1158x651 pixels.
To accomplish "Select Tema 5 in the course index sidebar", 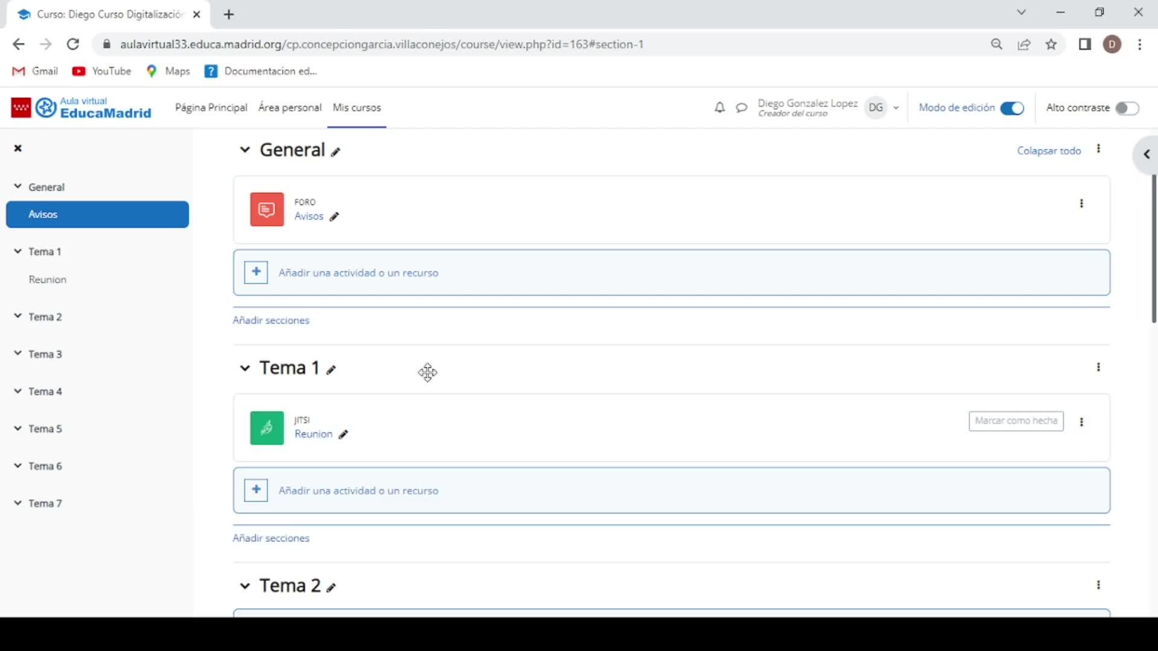I will (x=45, y=429).
